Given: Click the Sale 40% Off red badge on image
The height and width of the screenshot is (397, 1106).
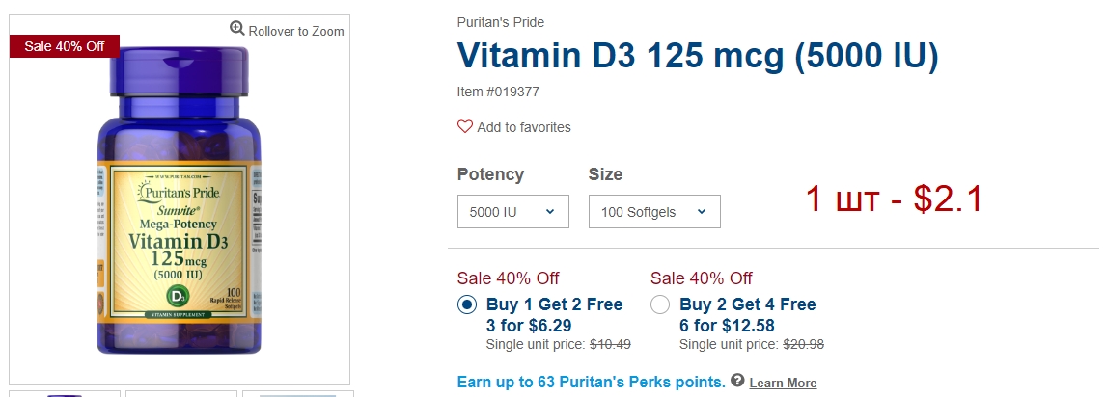Looking at the screenshot, I should pos(65,46).
